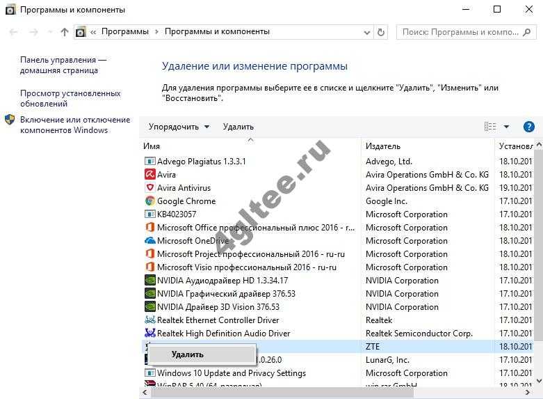Click the shield icon next to Windows components
Viewport: 543px width, 399px height.
tap(10, 120)
